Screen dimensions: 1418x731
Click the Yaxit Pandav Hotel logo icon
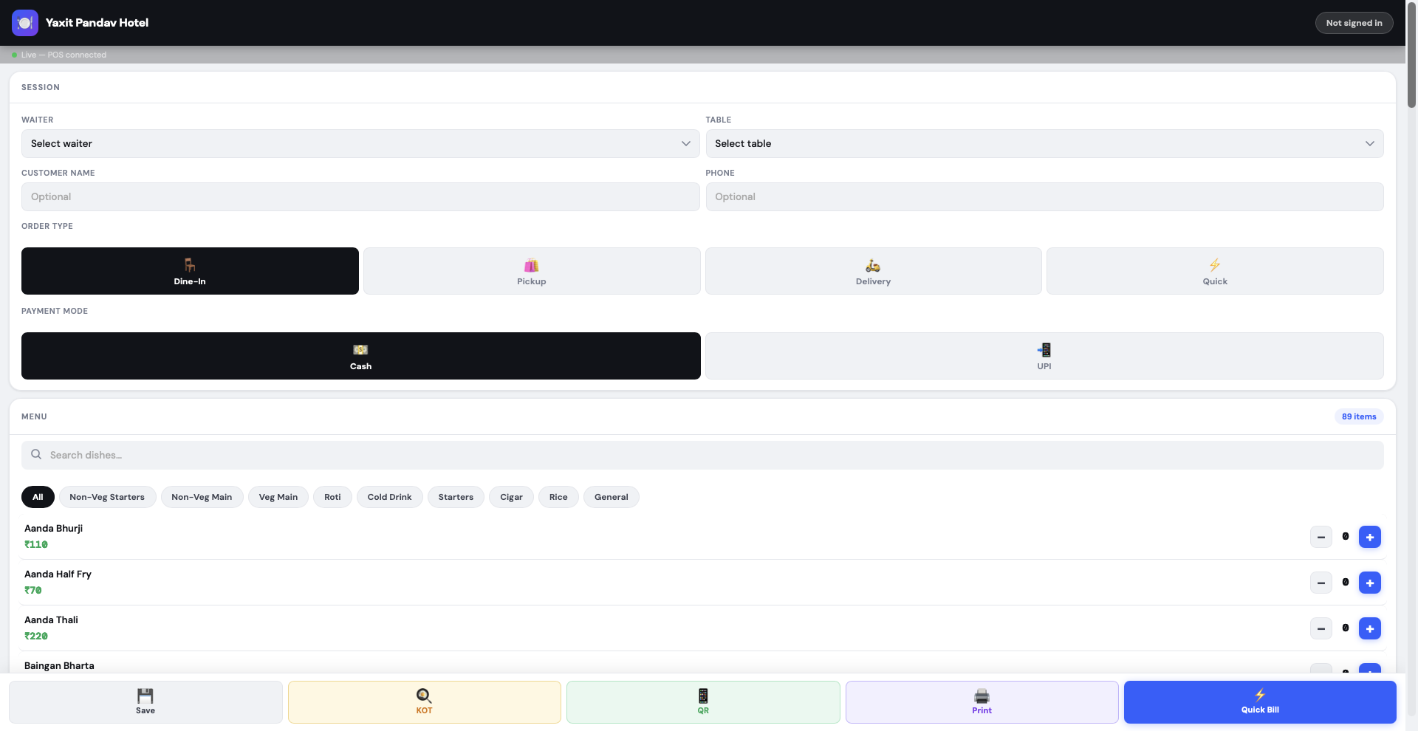pos(25,23)
